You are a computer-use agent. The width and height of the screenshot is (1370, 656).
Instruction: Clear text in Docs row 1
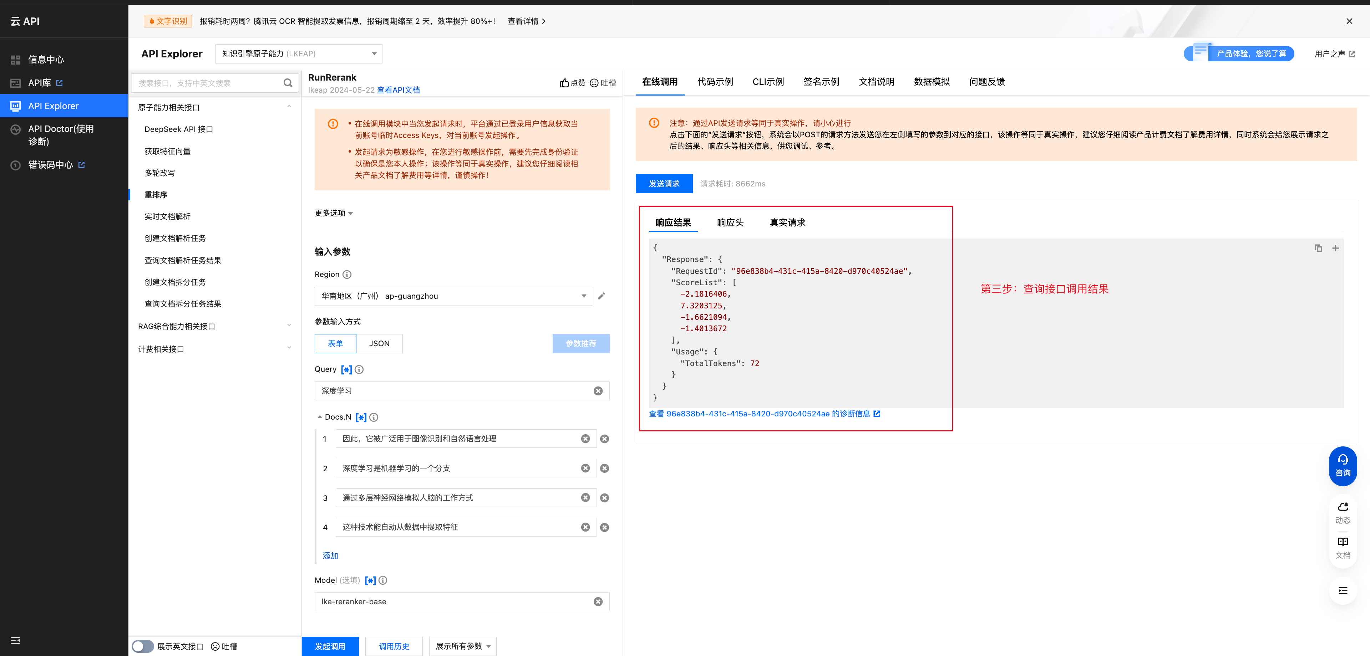click(x=585, y=439)
